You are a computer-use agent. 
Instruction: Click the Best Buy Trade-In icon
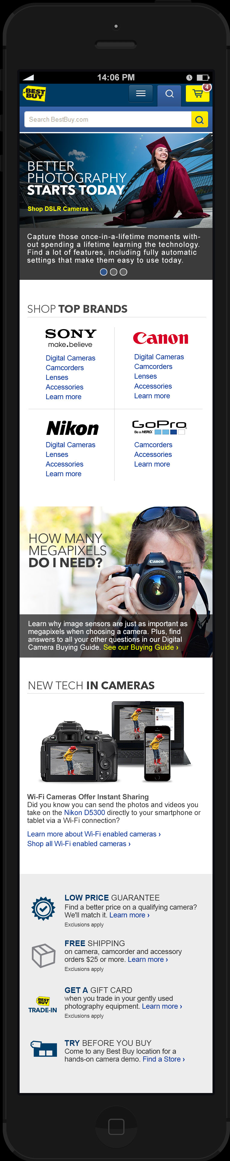coord(43,1005)
